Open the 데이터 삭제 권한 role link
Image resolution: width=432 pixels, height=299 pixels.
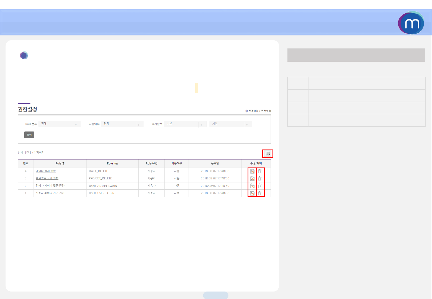(x=46, y=171)
